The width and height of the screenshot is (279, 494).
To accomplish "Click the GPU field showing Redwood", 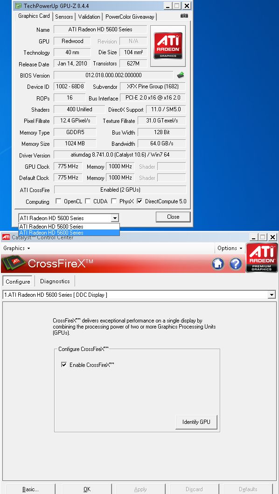I will (72, 41).
